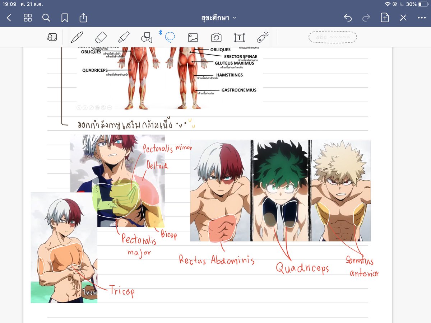Click the handwritten Deltoid label
Viewport: 431px width, 323px height.
157,165
